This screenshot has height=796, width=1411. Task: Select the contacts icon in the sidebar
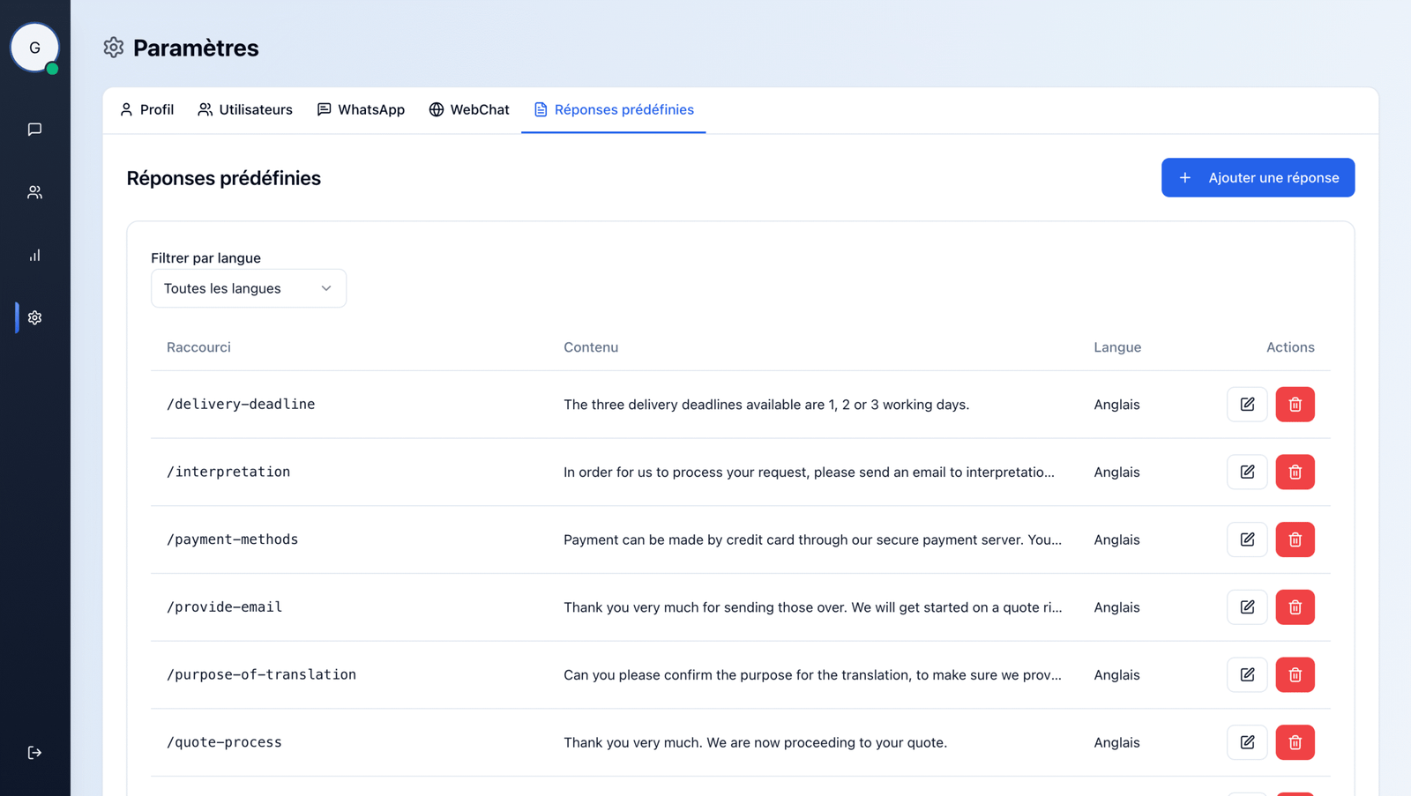coord(34,191)
